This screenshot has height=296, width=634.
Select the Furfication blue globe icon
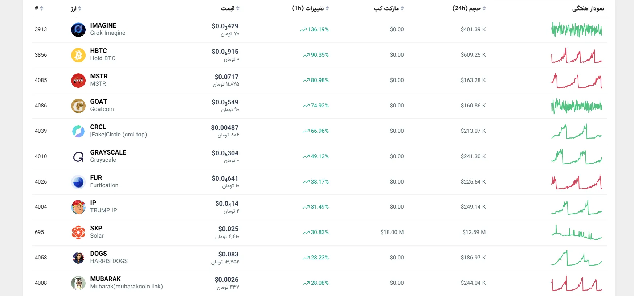[x=78, y=182]
